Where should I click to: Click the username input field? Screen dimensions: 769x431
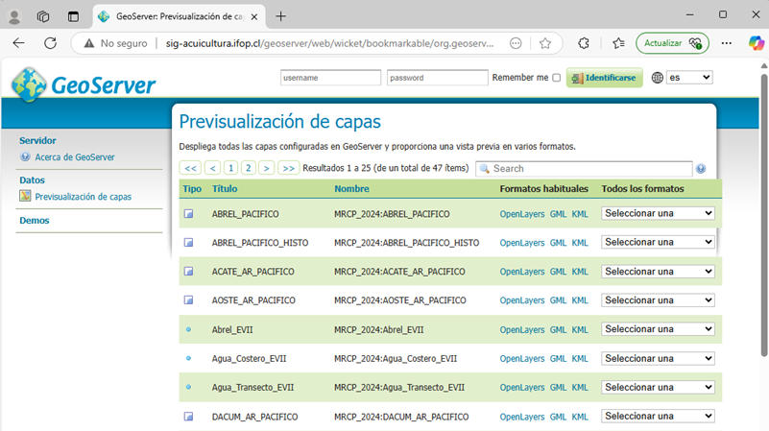coord(330,78)
